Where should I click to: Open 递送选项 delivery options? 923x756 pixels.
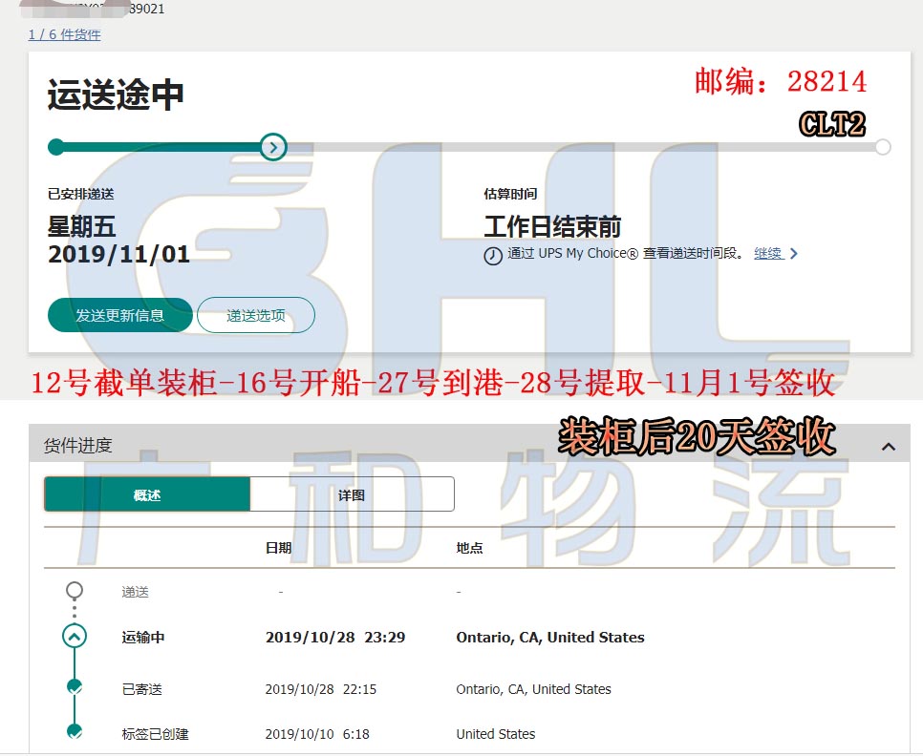(255, 315)
